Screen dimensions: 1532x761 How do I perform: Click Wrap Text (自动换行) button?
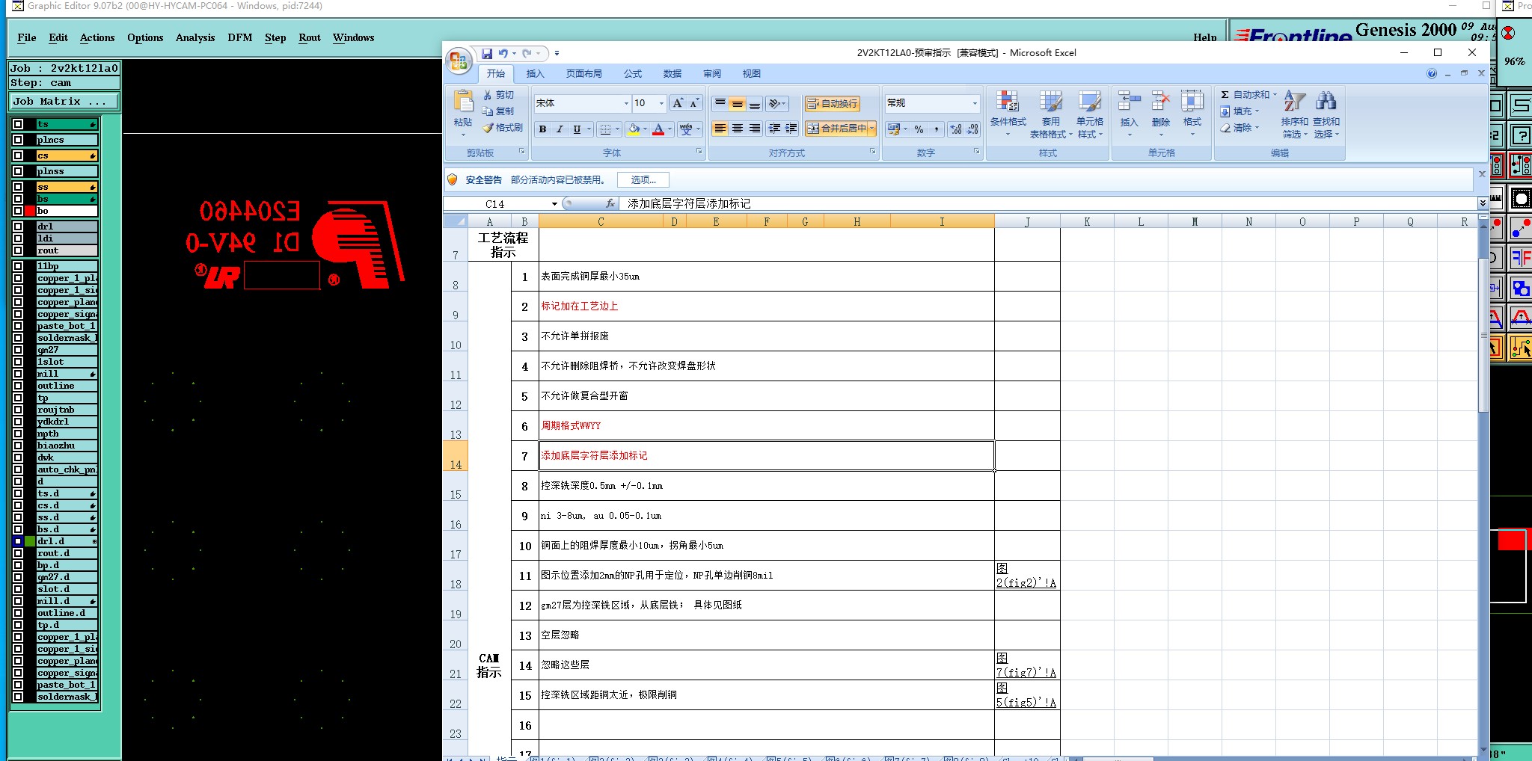(x=832, y=104)
